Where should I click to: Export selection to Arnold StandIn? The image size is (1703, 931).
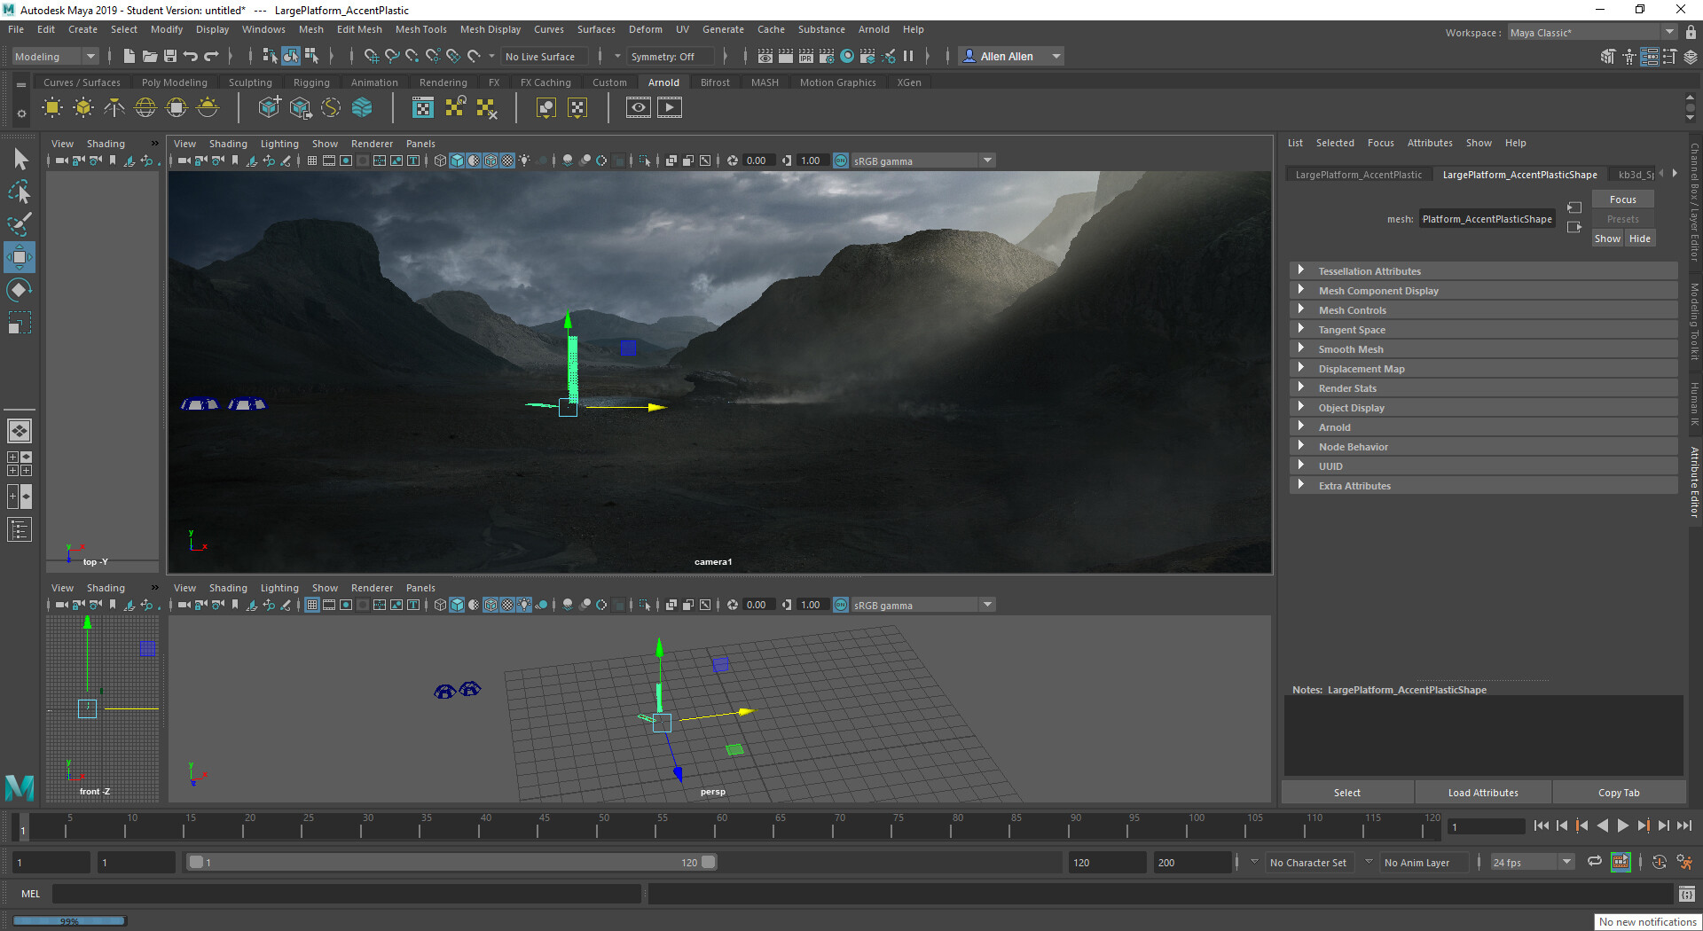pos(301,108)
